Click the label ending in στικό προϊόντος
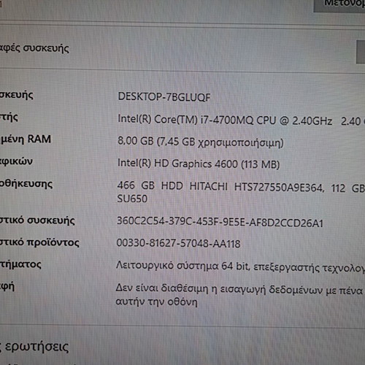This screenshot has width=365, height=365. (39, 242)
